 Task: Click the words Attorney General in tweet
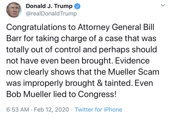pyautogui.click(x=109, y=27)
